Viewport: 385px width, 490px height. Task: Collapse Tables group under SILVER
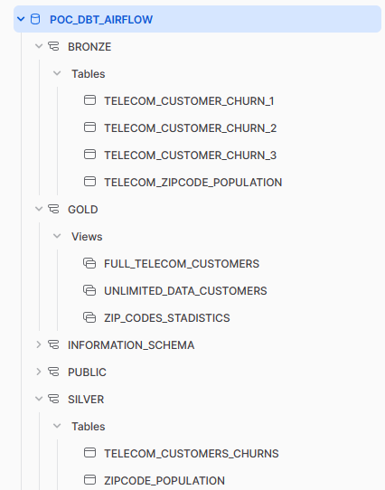coord(57,426)
